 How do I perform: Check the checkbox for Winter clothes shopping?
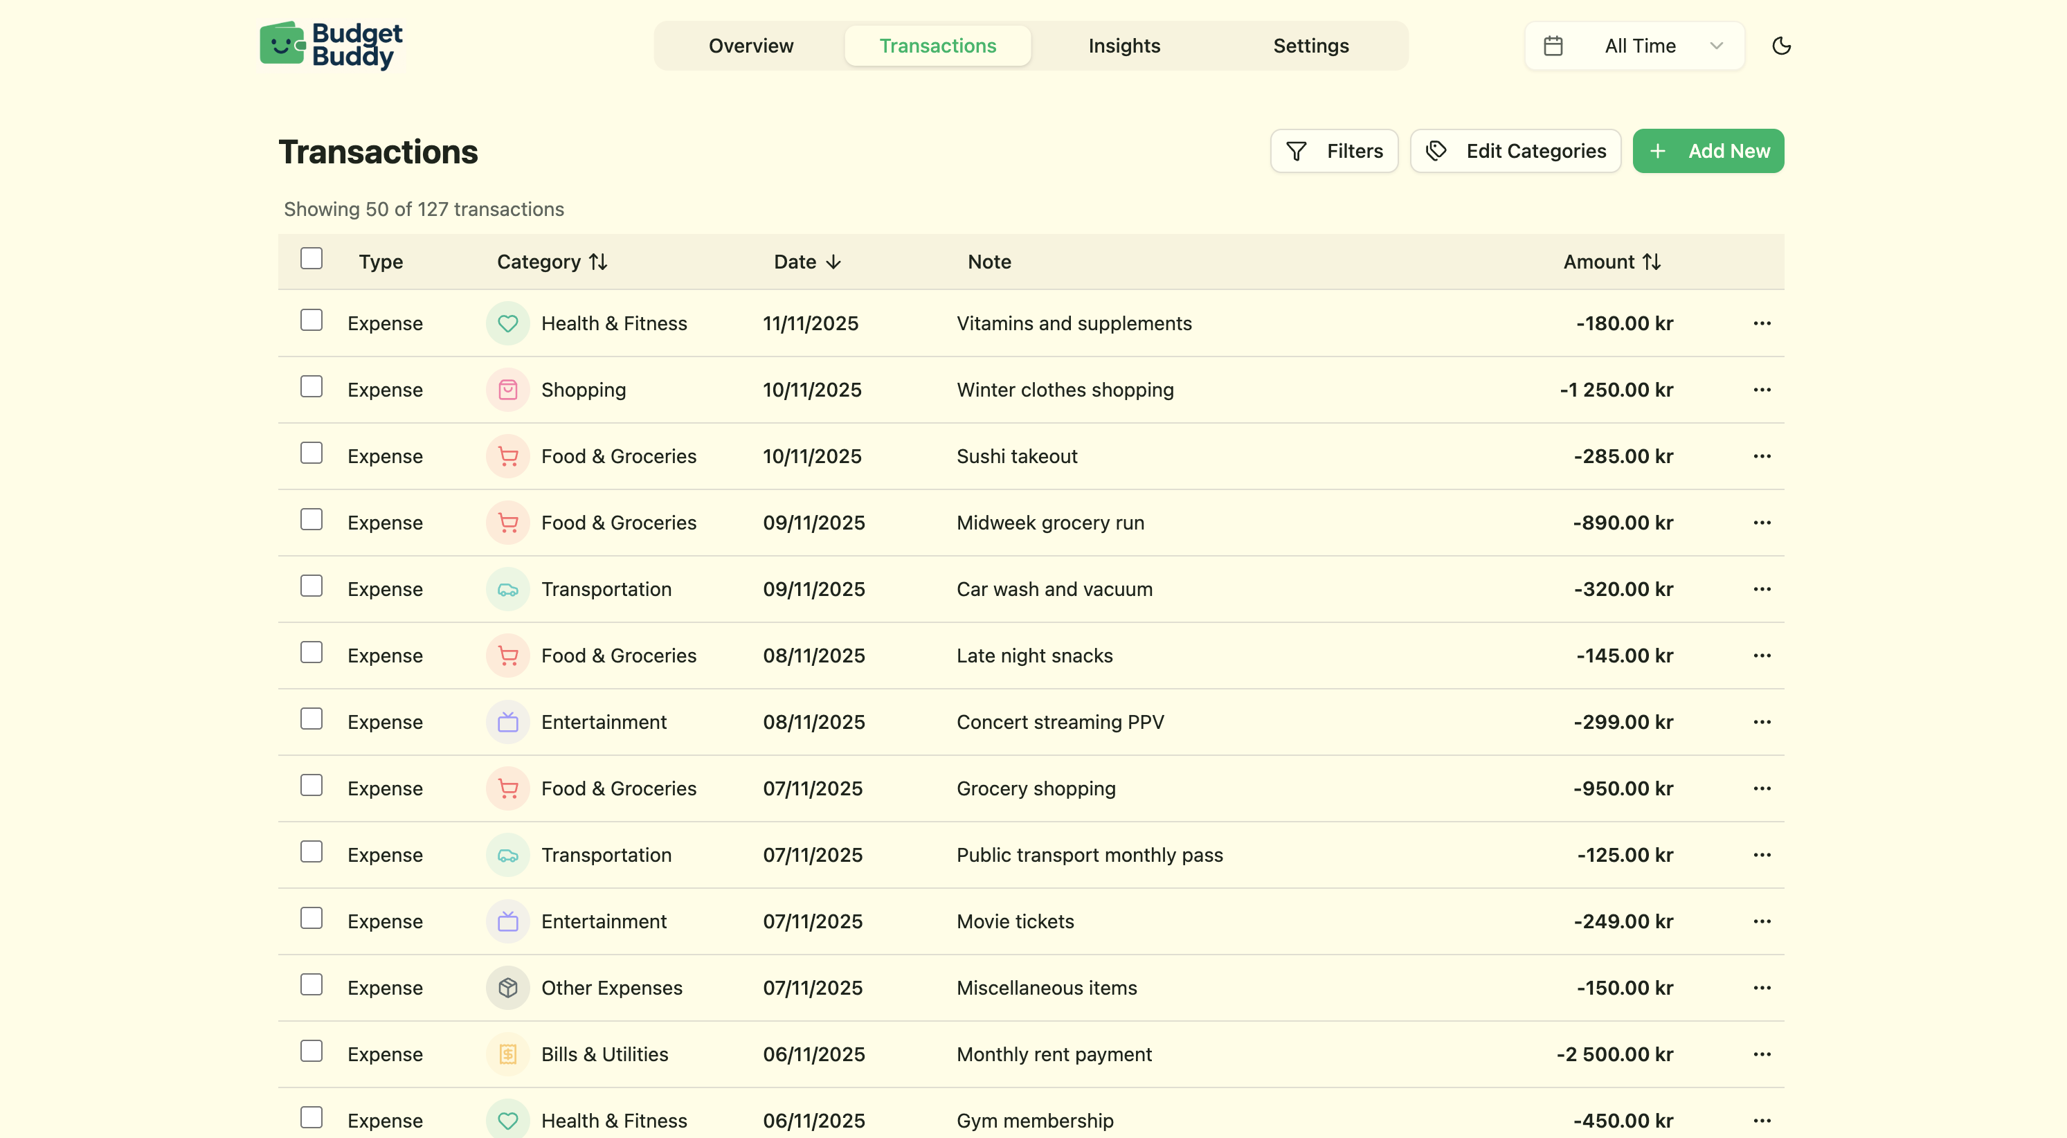[x=312, y=386]
